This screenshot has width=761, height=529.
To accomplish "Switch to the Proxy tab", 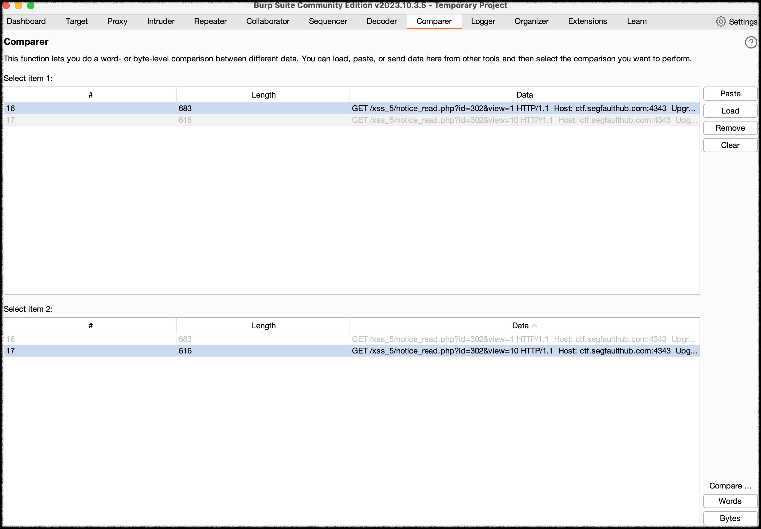I will tap(117, 21).
